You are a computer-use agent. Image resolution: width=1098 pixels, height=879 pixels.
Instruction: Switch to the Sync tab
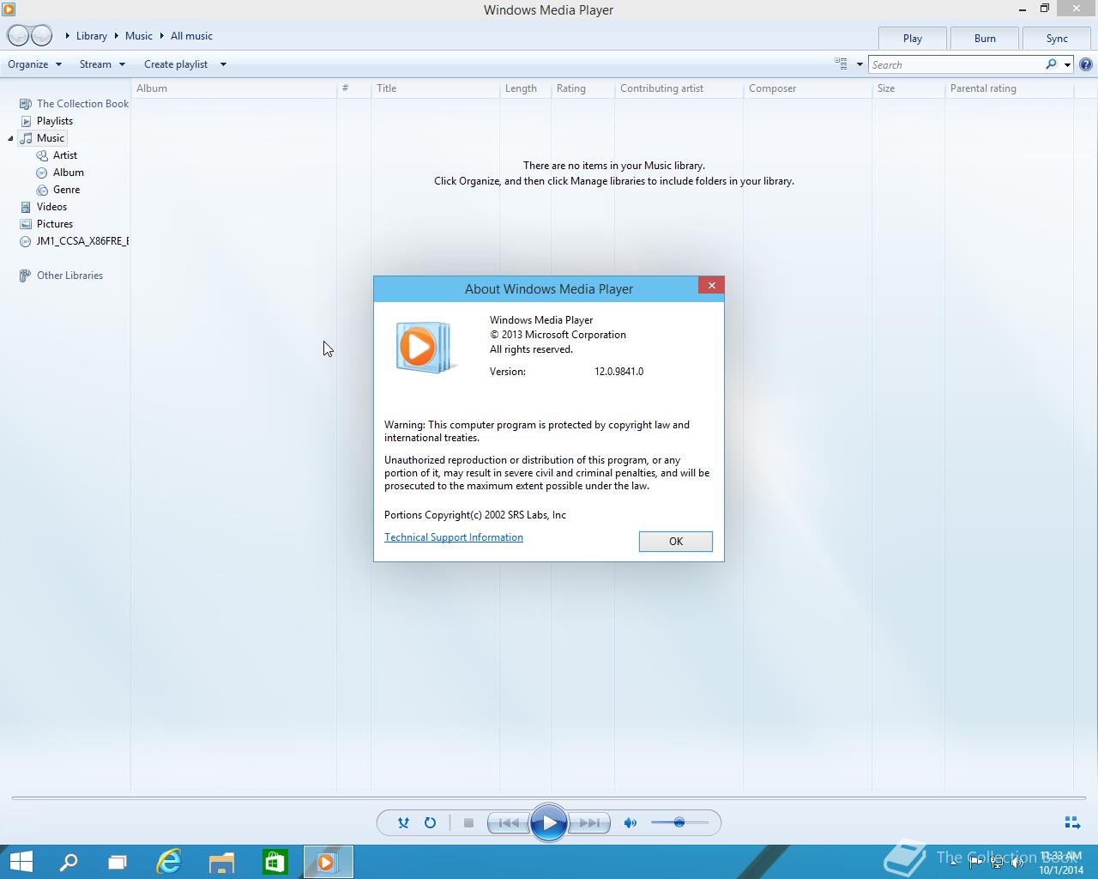point(1057,39)
